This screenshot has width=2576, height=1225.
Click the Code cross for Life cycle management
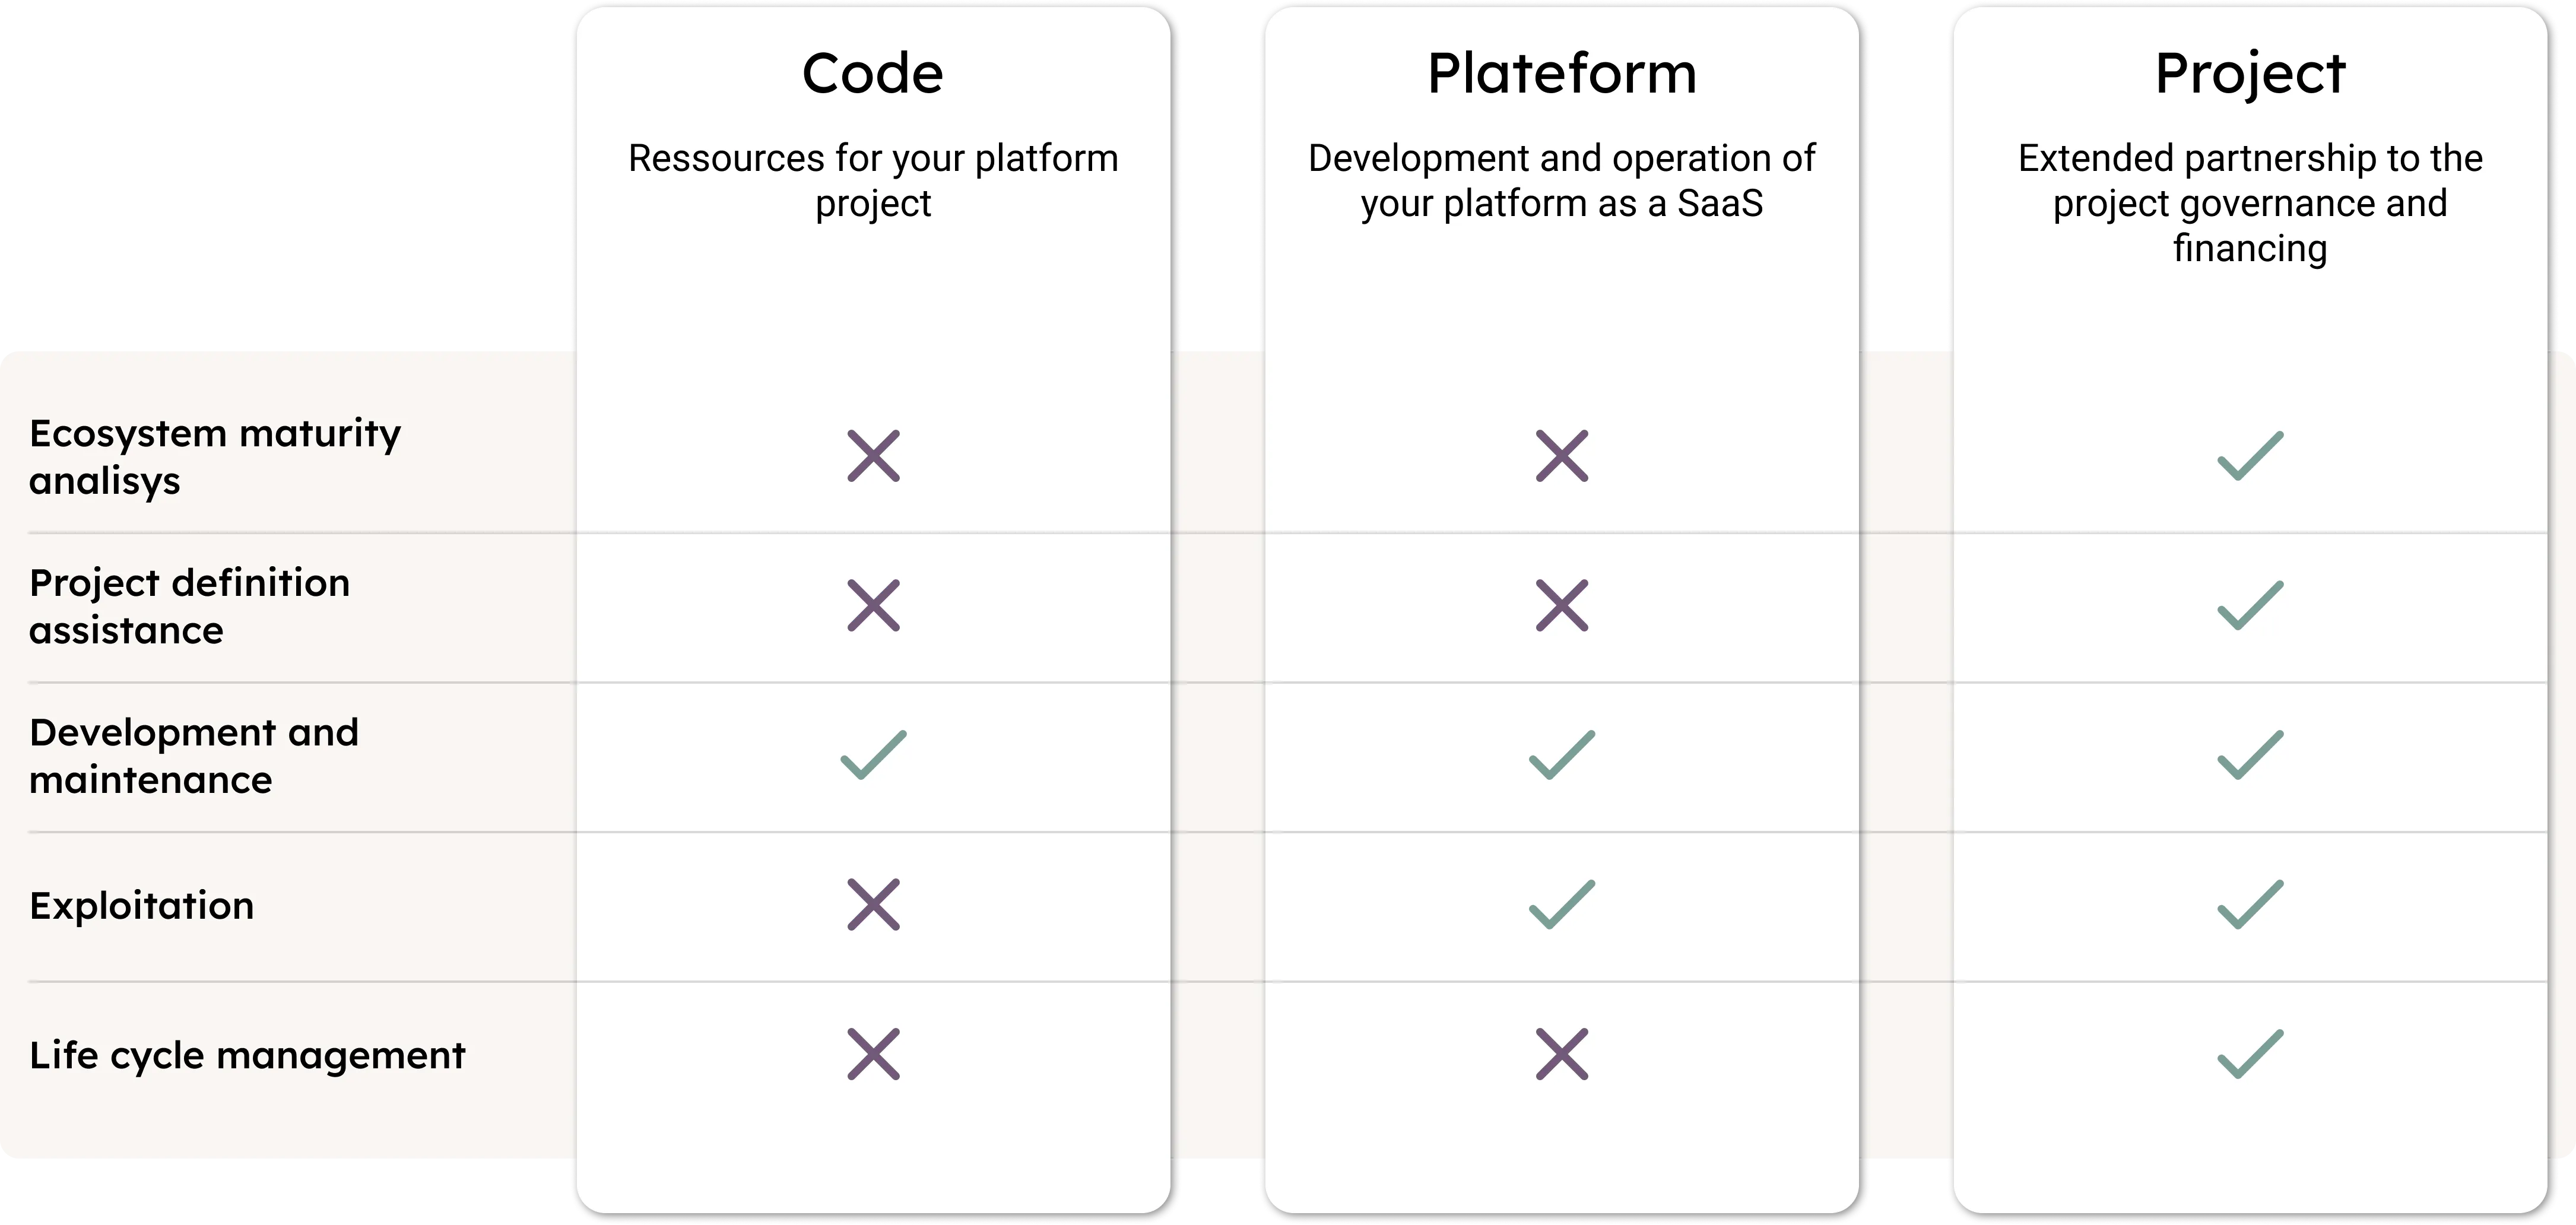click(x=873, y=1054)
